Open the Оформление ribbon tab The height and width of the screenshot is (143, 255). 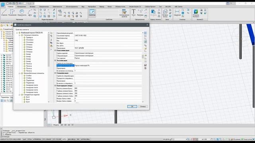pos(44,7)
